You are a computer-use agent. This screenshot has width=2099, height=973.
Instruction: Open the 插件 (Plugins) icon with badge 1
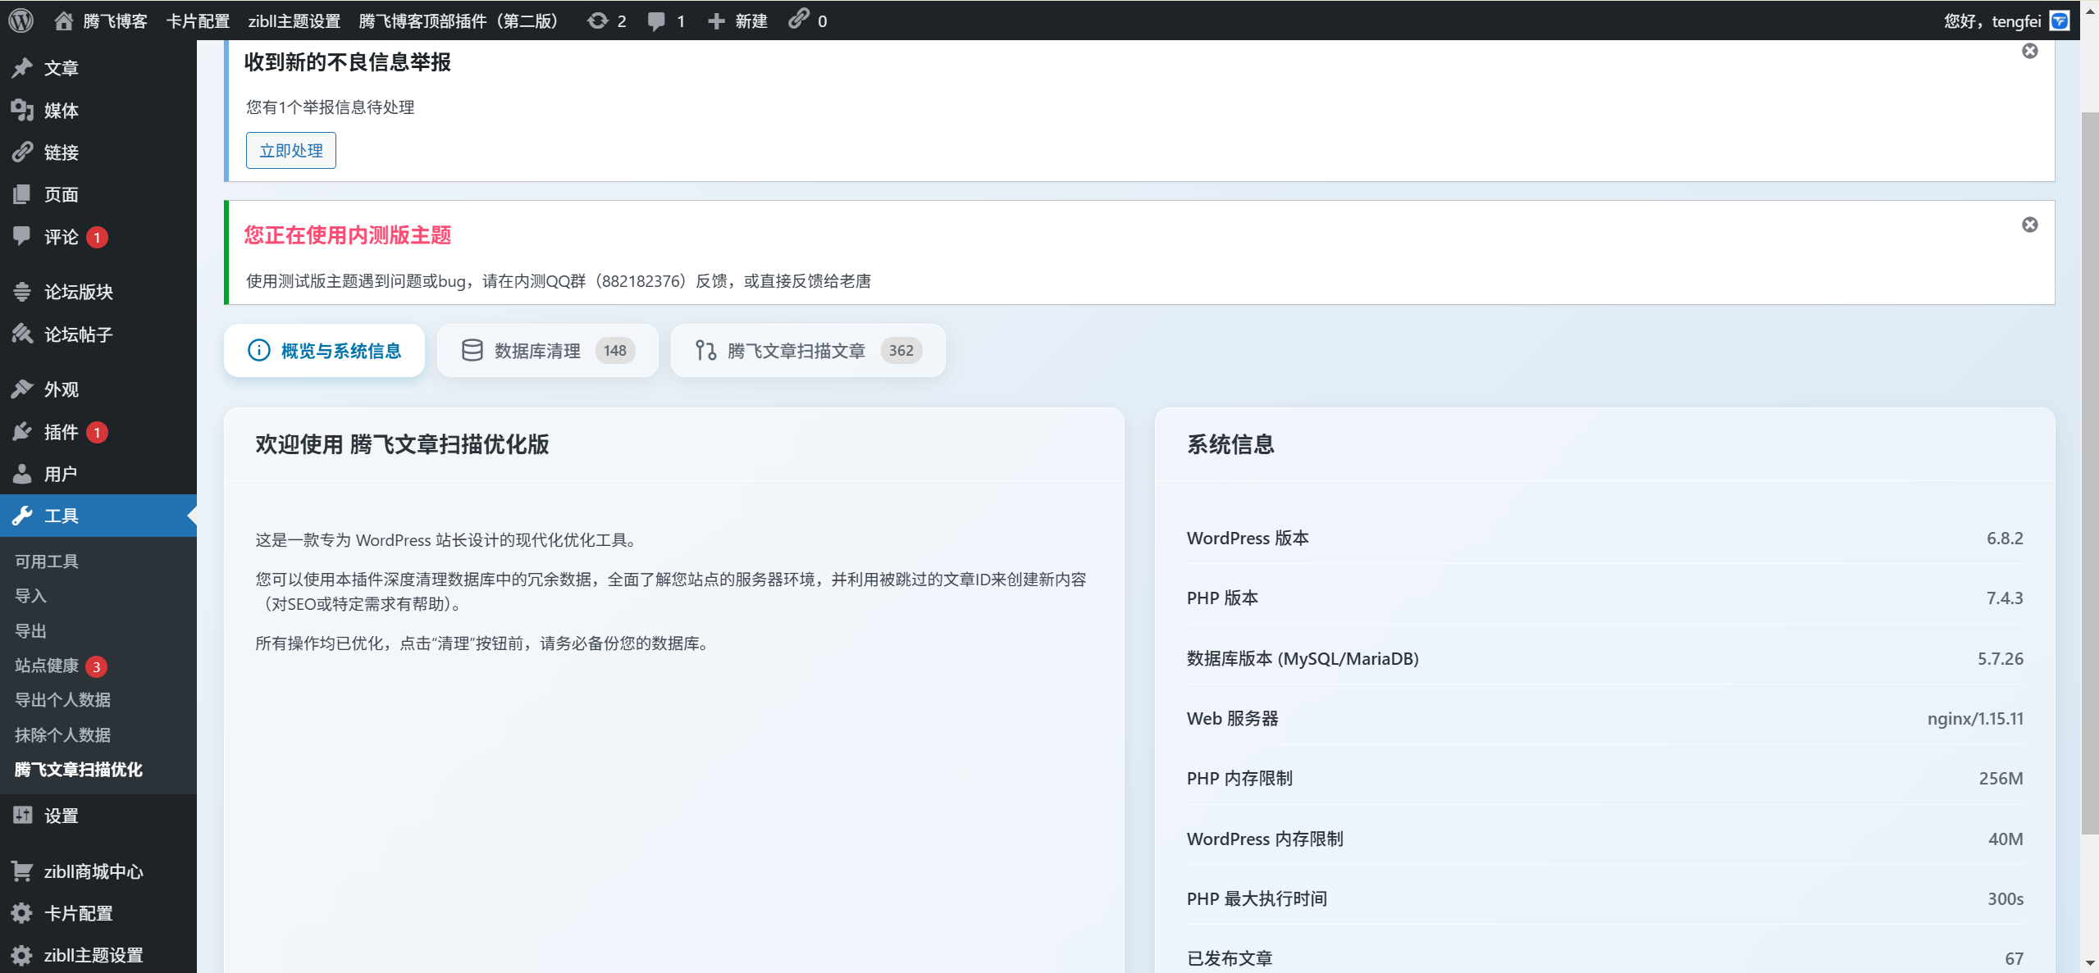22,432
